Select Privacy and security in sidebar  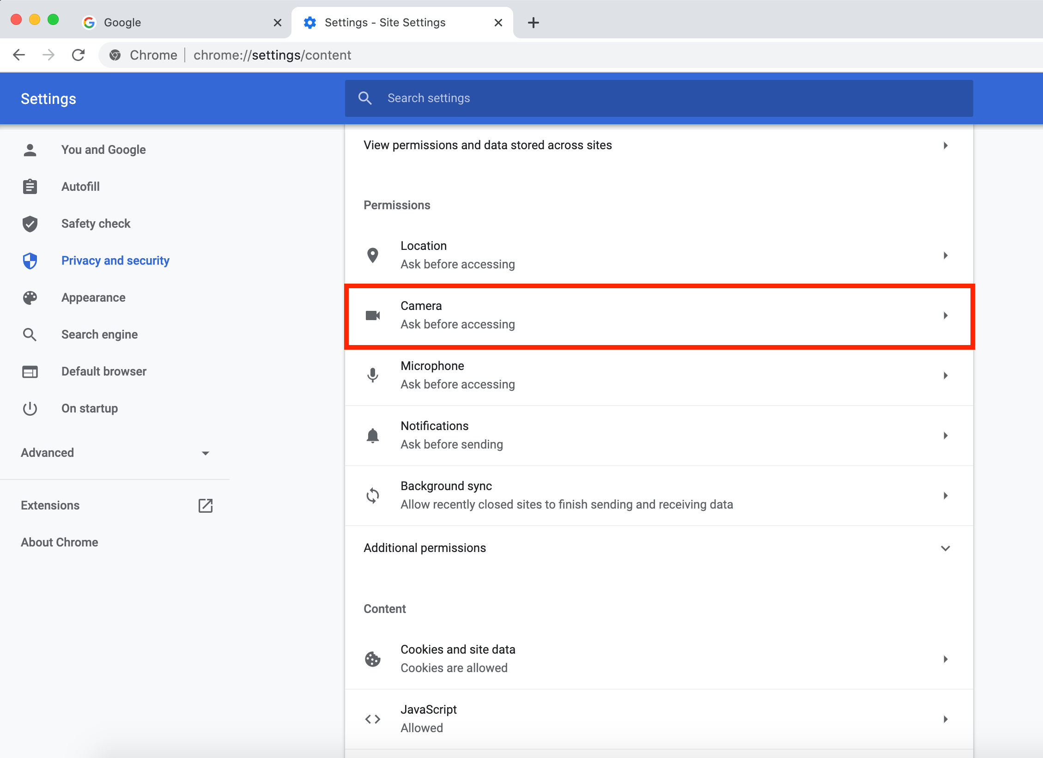click(115, 261)
